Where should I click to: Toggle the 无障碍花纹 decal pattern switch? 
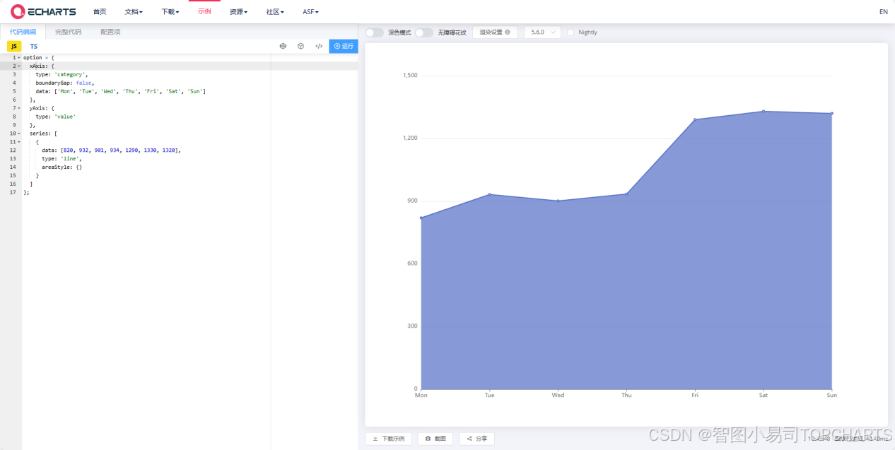click(423, 32)
